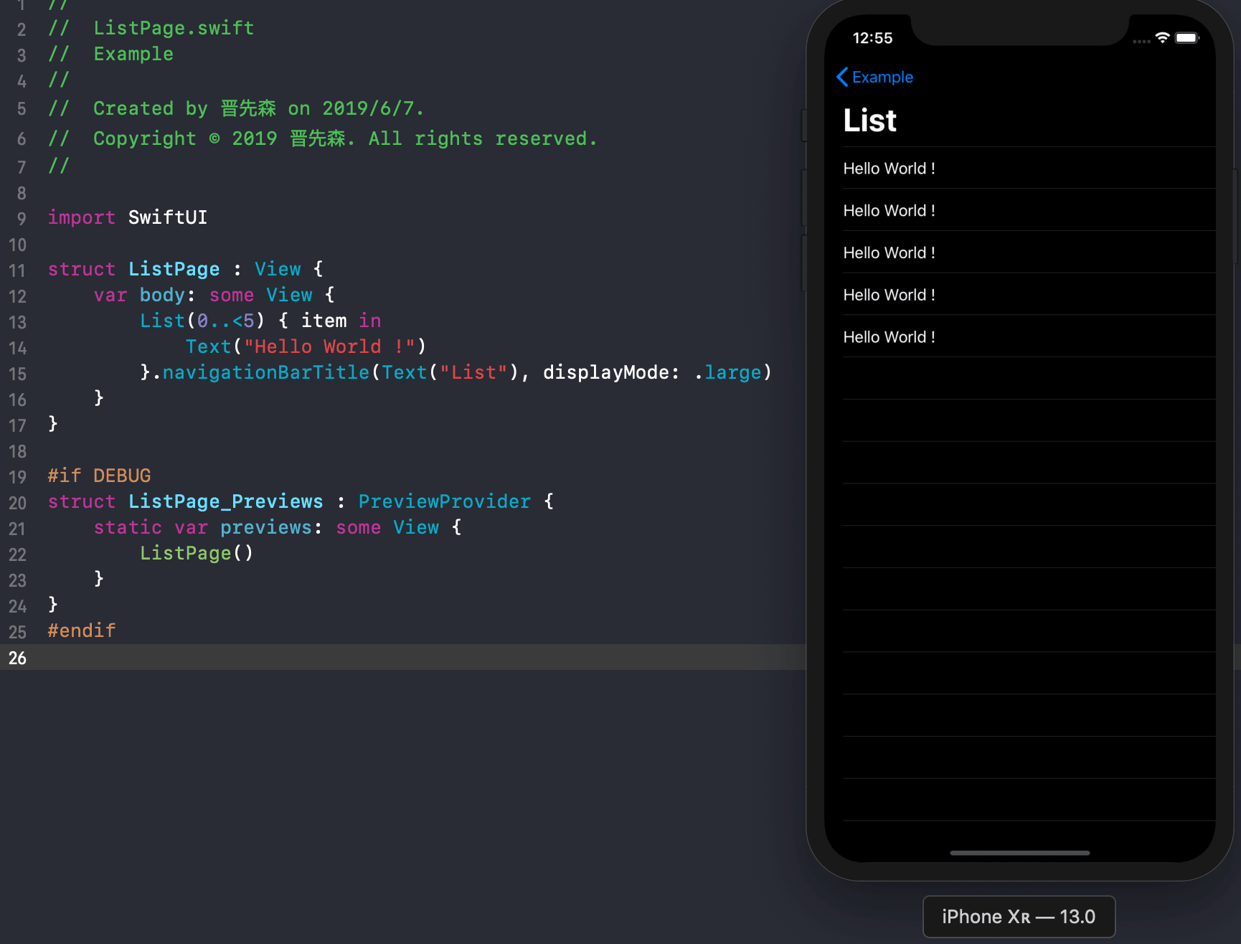The image size is (1241, 944).
Task: Click the .large displayMode value in the code
Action: 731,372
